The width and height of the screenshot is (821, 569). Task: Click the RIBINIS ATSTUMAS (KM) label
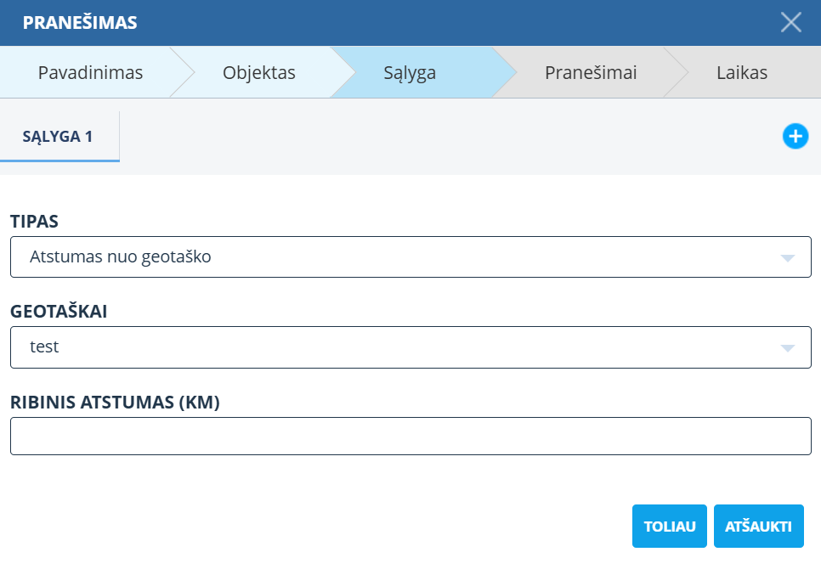[x=115, y=403]
